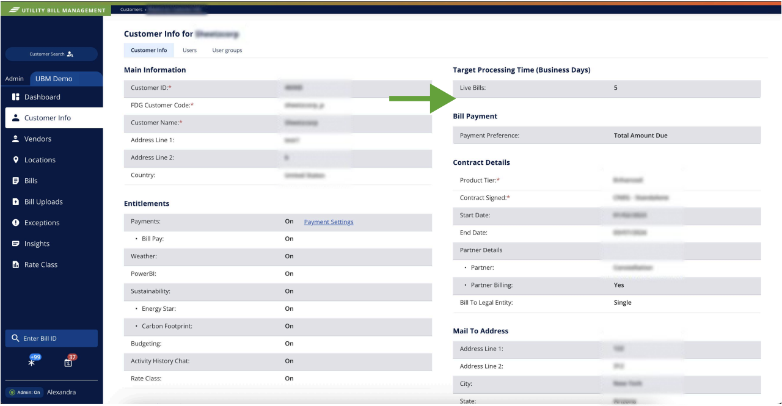Switch to the Users tab
This screenshot has height=406, width=782.
pyautogui.click(x=189, y=50)
